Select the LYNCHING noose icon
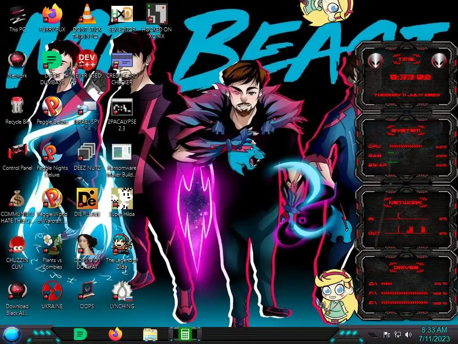Image resolution: width=458 pixels, height=344 pixels. click(122, 296)
